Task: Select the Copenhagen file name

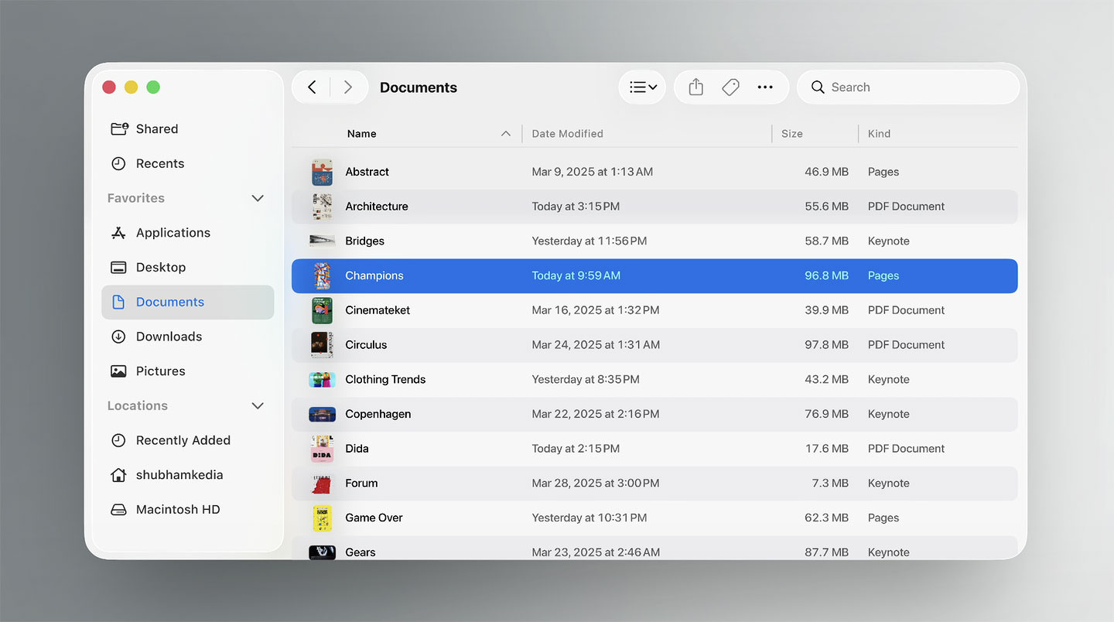Action: 378,414
